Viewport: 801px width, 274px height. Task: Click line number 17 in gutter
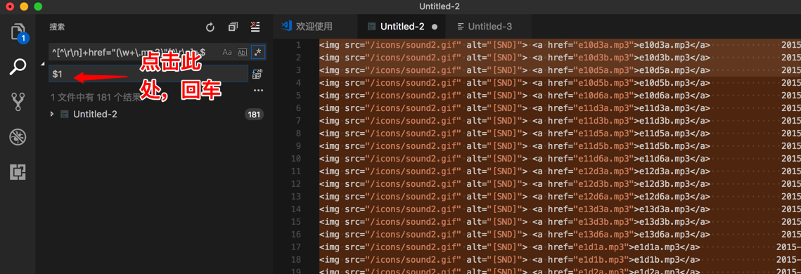[296, 247]
